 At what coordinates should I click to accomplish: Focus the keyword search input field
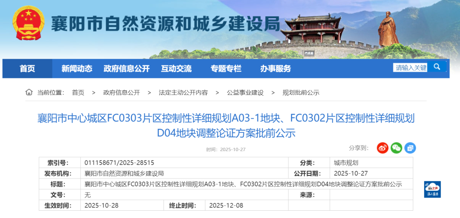[x=411, y=67]
